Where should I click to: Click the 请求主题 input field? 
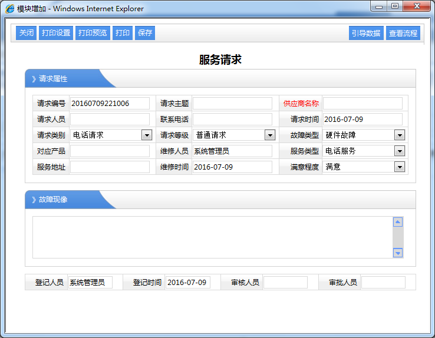232,104
